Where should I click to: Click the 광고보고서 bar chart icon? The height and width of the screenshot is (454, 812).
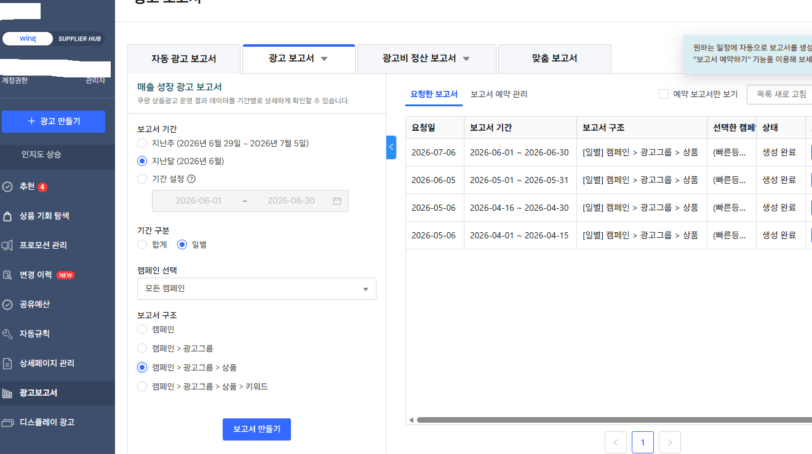(7, 393)
